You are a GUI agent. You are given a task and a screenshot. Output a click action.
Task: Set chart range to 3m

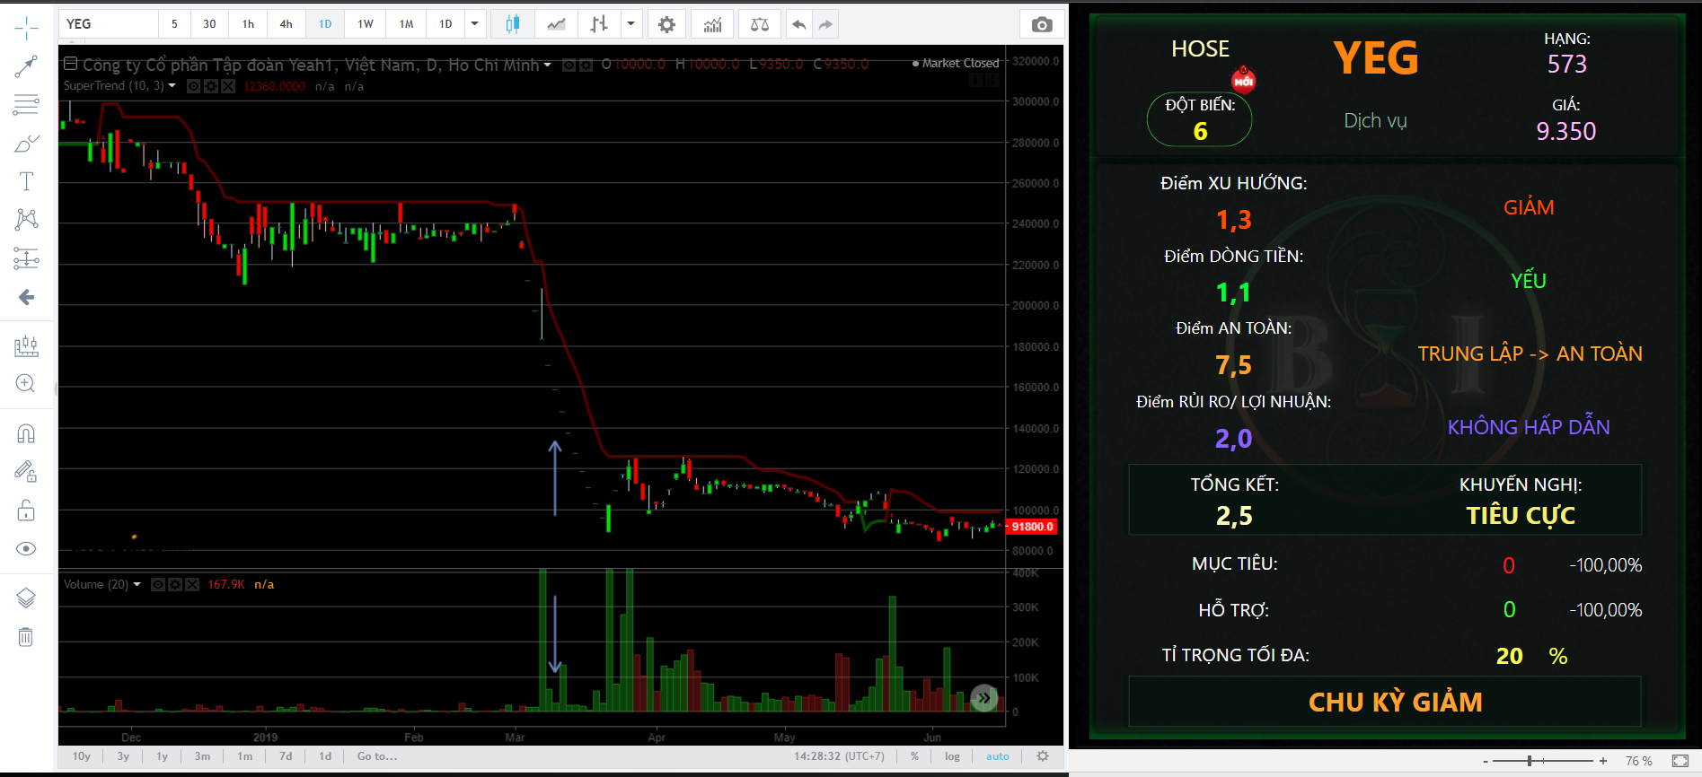point(202,756)
